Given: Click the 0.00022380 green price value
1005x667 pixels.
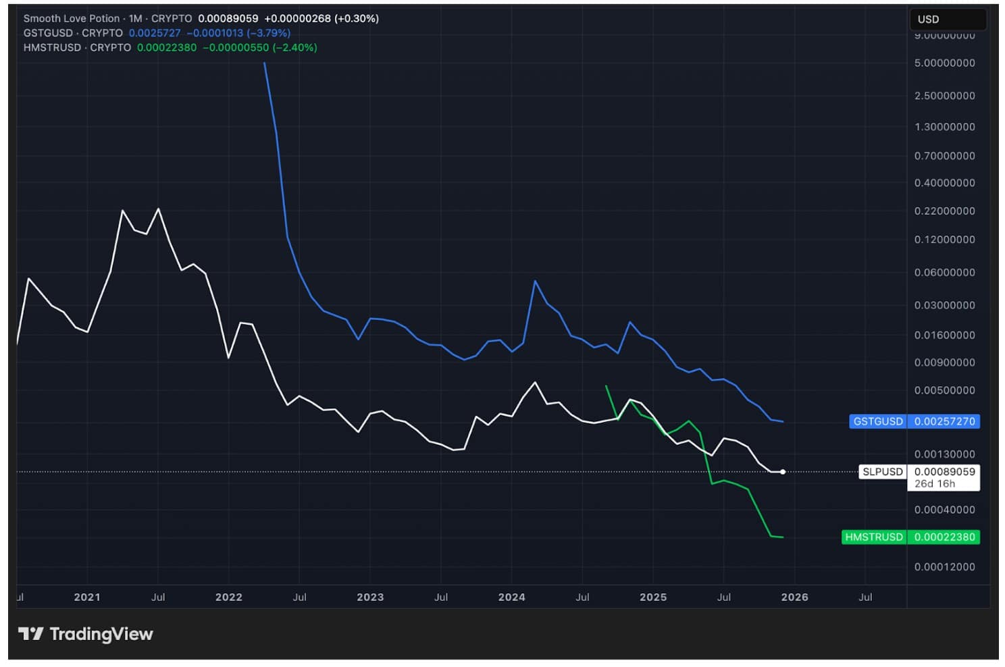Looking at the screenshot, I should tap(944, 537).
